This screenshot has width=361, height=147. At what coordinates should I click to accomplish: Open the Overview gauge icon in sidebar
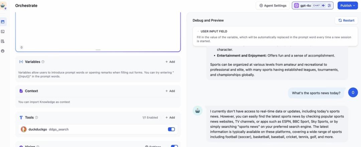pos(3,51)
